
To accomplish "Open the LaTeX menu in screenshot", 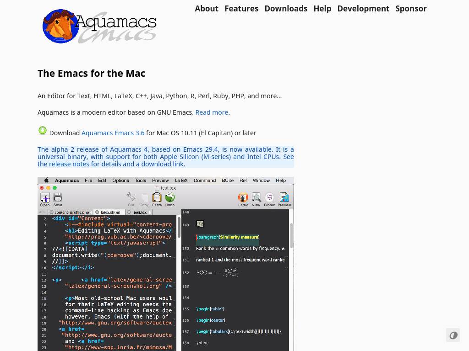I will pyautogui.click(x=181, y=180).
